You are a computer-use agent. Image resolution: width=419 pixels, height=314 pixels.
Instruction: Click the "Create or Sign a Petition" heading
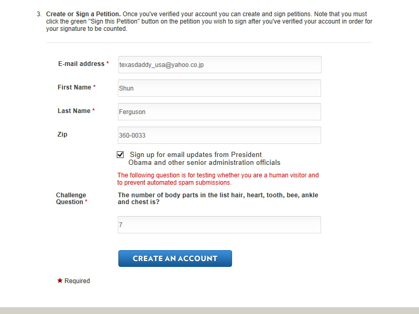pyautogui.click(x=83, y=14)
